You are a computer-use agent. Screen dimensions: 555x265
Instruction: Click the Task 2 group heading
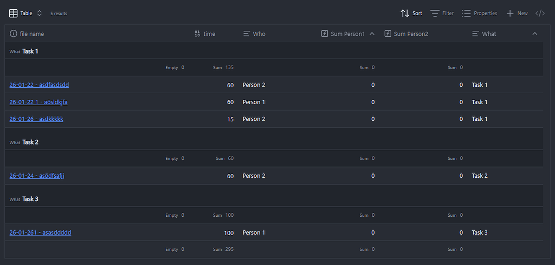coord(30,142)
